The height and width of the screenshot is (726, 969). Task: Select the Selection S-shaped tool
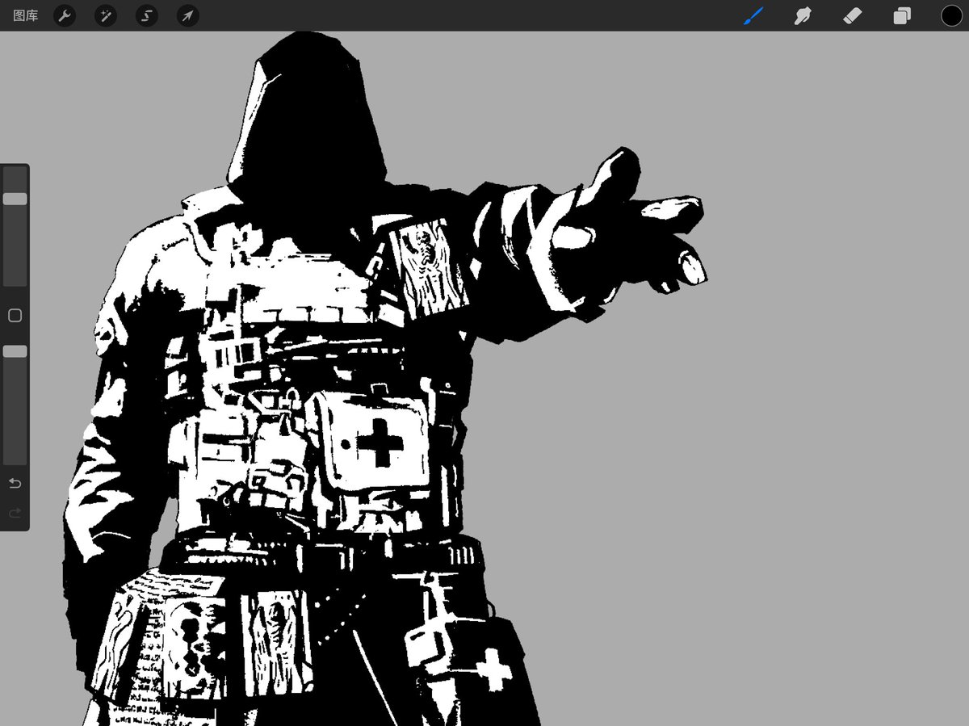(x=147, y=15)
